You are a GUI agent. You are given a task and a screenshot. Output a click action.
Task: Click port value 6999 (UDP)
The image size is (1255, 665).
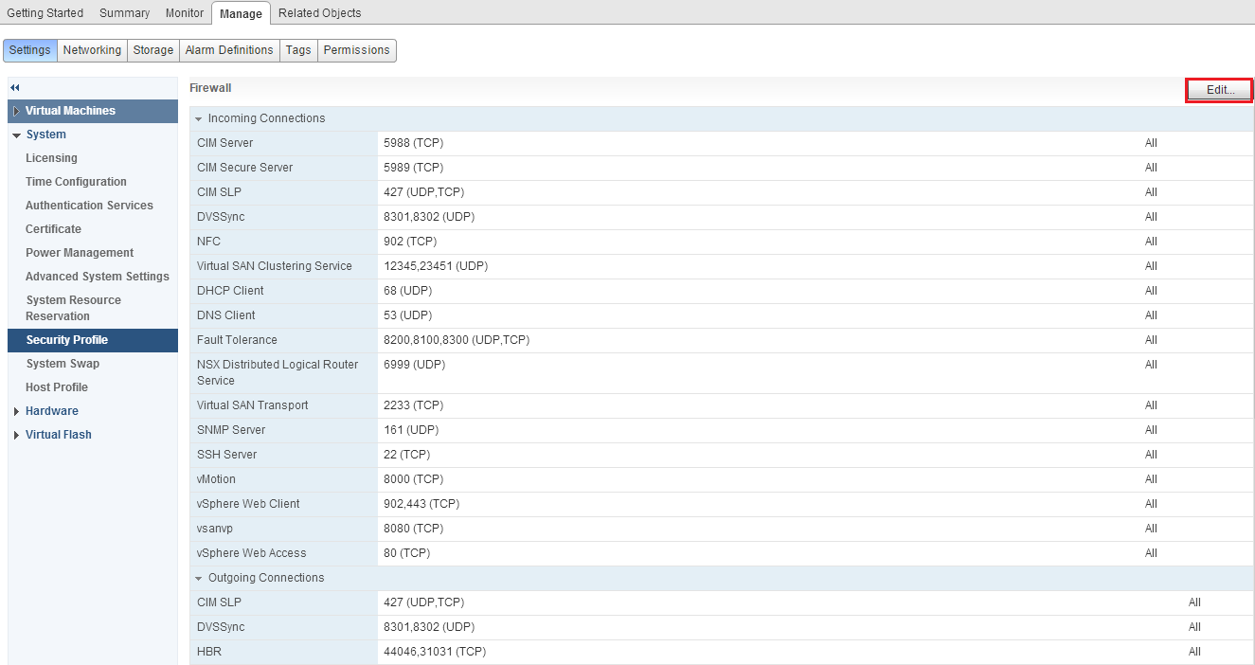tap(414, 365)
